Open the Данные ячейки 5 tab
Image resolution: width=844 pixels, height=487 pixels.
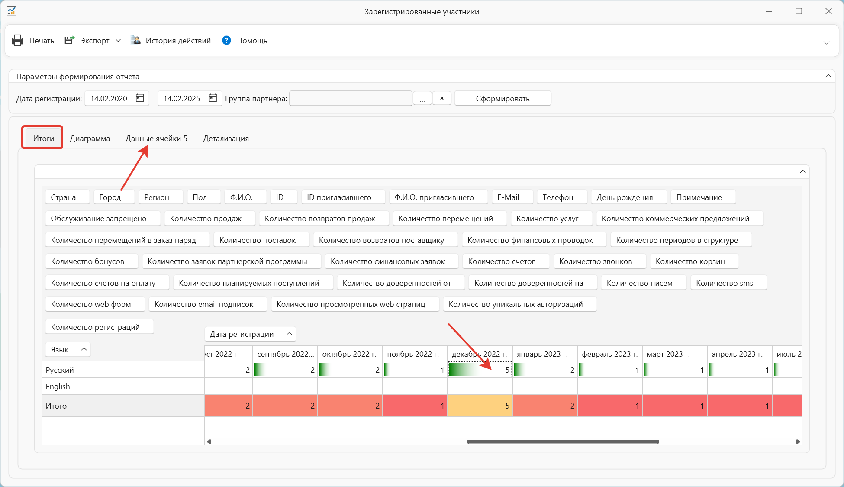coord(156,138)
